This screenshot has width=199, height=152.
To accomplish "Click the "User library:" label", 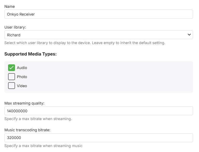I will coord(15,27).
